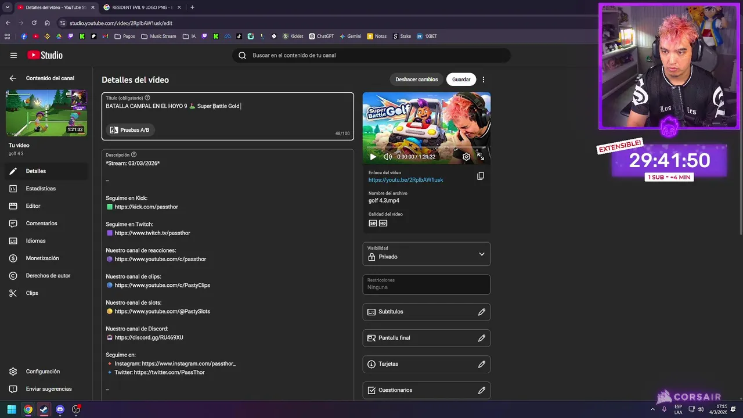Screen dimensions: 743x418
Task: Open Chrome from the taskbar
Action: [x=28, y=409]
